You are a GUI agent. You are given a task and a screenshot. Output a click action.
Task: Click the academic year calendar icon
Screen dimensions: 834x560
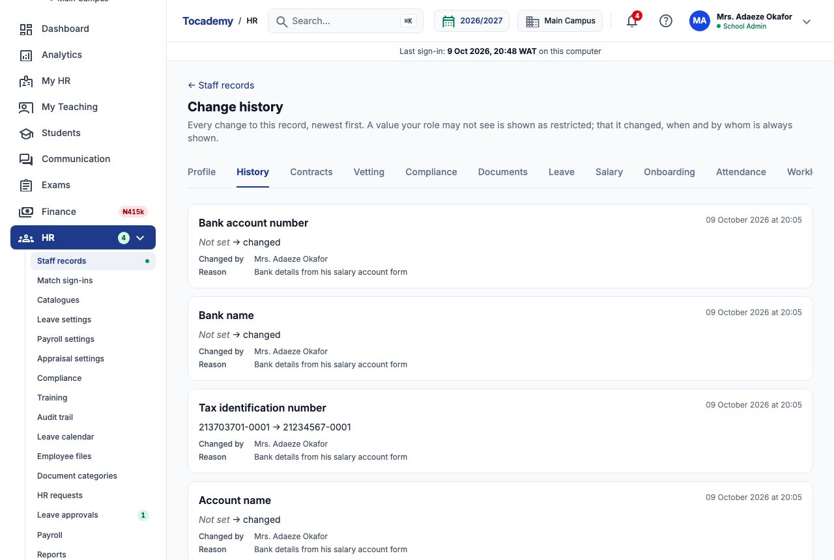[448, 21]
